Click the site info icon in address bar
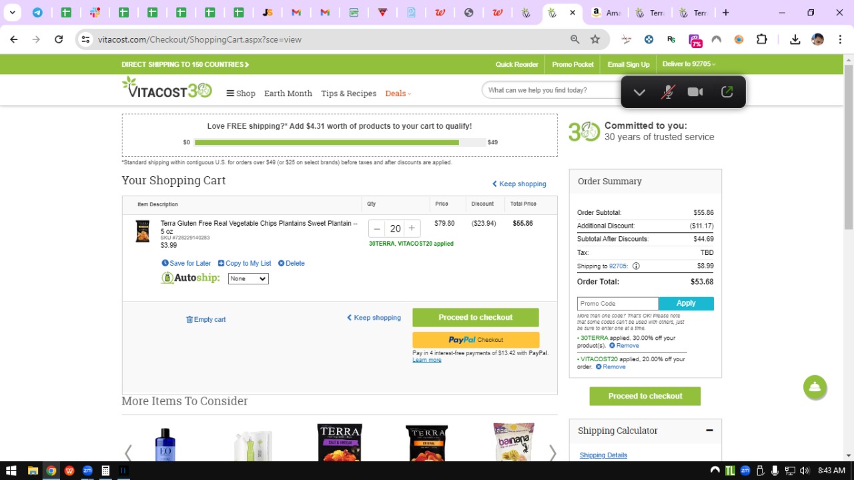Screen dimensions: 854x480 (x=85, y=39)
